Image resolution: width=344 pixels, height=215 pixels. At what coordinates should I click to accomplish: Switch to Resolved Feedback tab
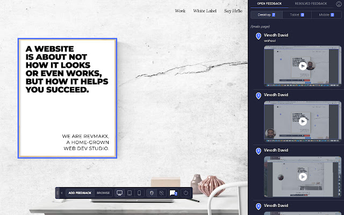(311, 4)
